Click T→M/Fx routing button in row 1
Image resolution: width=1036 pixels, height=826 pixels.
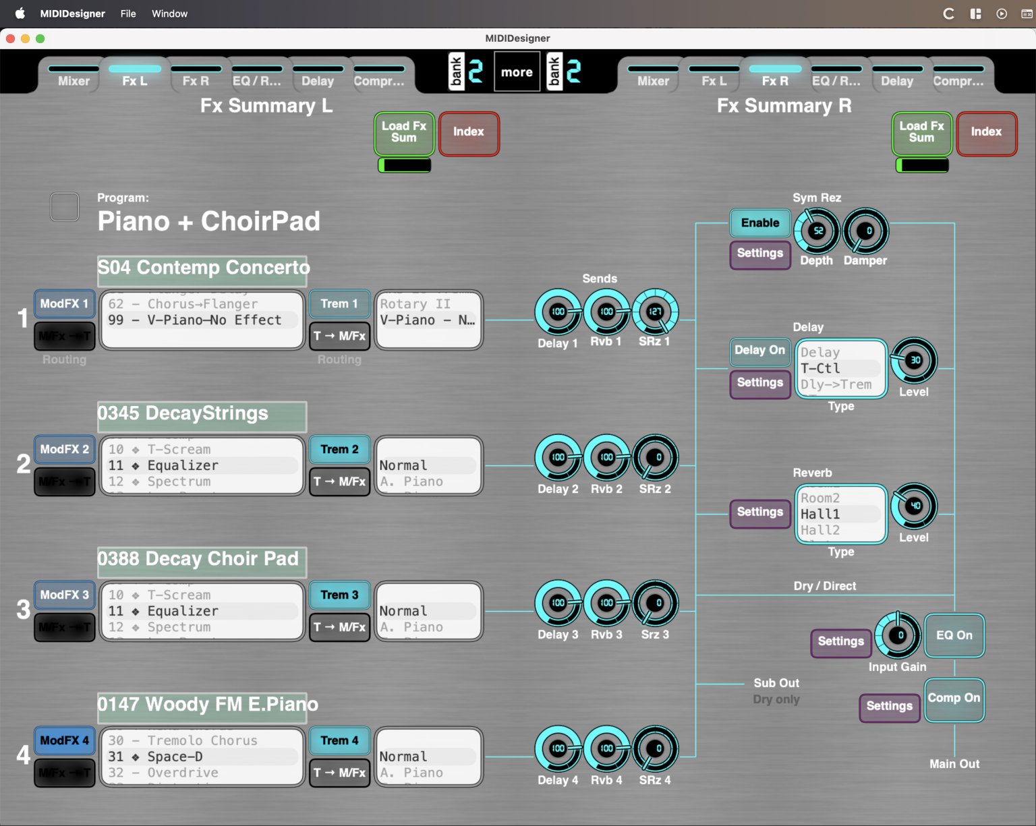(x=339, y=336)
